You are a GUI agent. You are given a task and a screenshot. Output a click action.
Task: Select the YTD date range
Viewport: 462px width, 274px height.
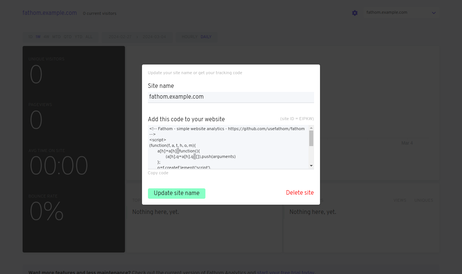[x=79, y=37]
